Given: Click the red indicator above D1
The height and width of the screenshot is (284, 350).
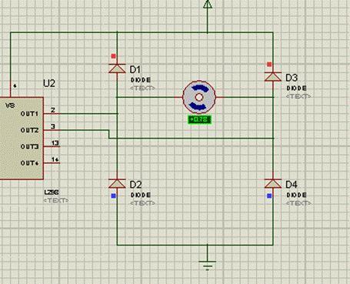Looking at the screenshot, I should [x=114, y=56].
